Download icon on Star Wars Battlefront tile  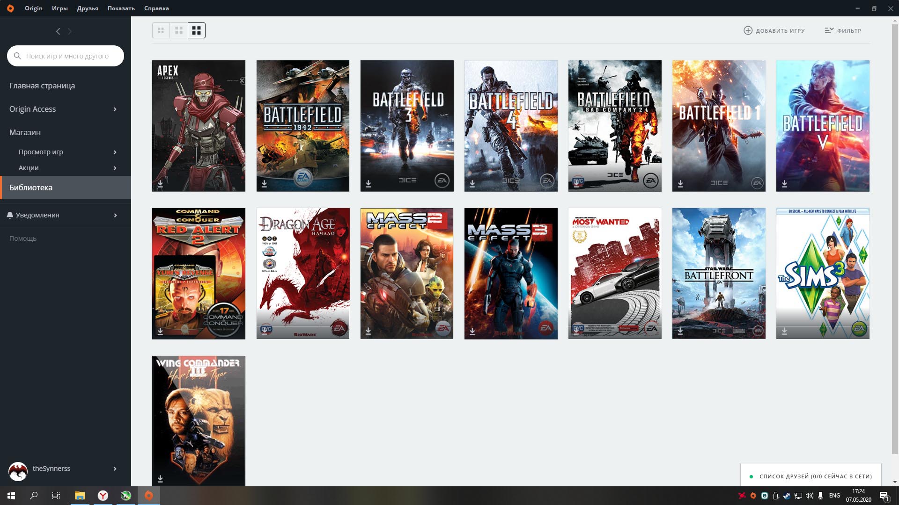pyautogui.click(x=680, y=331)
